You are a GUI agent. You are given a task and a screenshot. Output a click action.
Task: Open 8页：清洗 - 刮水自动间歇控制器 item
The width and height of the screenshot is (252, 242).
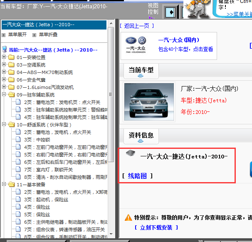(66, 177)
